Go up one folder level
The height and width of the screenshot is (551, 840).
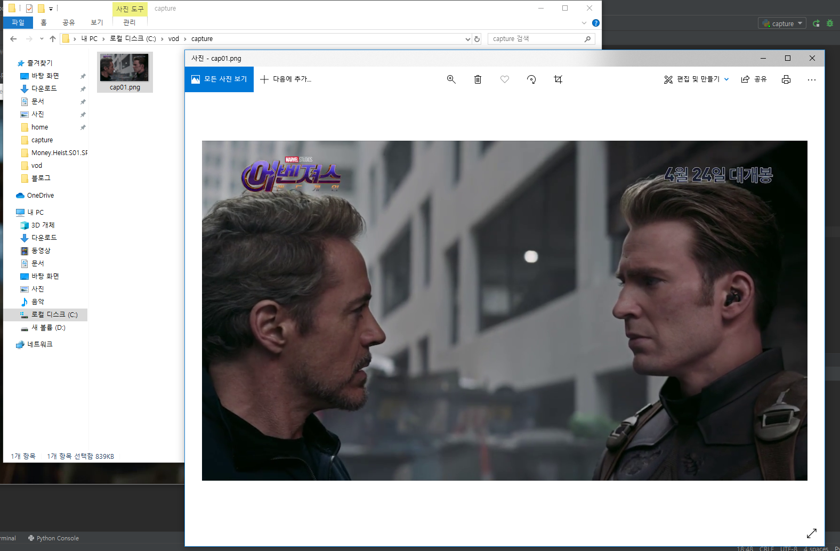coord(52,39)
